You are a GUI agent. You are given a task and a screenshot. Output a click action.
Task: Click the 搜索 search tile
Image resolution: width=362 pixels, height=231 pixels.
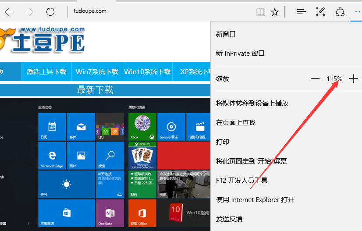110,156
